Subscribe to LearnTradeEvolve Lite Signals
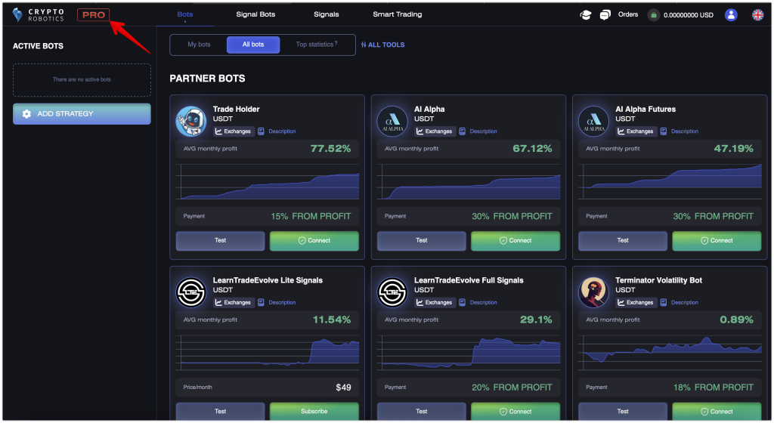This screenshot has width=774, height=423. tap(314, 411)
